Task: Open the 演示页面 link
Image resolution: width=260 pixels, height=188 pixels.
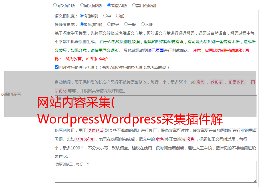Action: [x=156, y=50]
